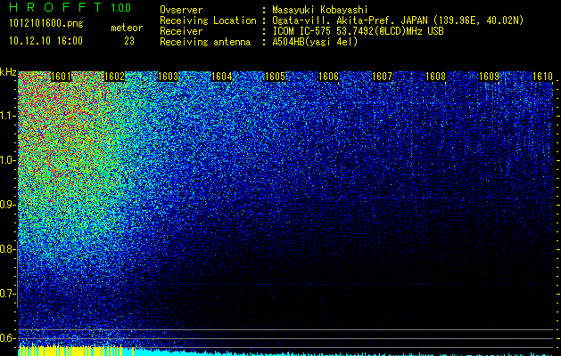
Task: Click the 1604 time marker
Action: point(222,77)
